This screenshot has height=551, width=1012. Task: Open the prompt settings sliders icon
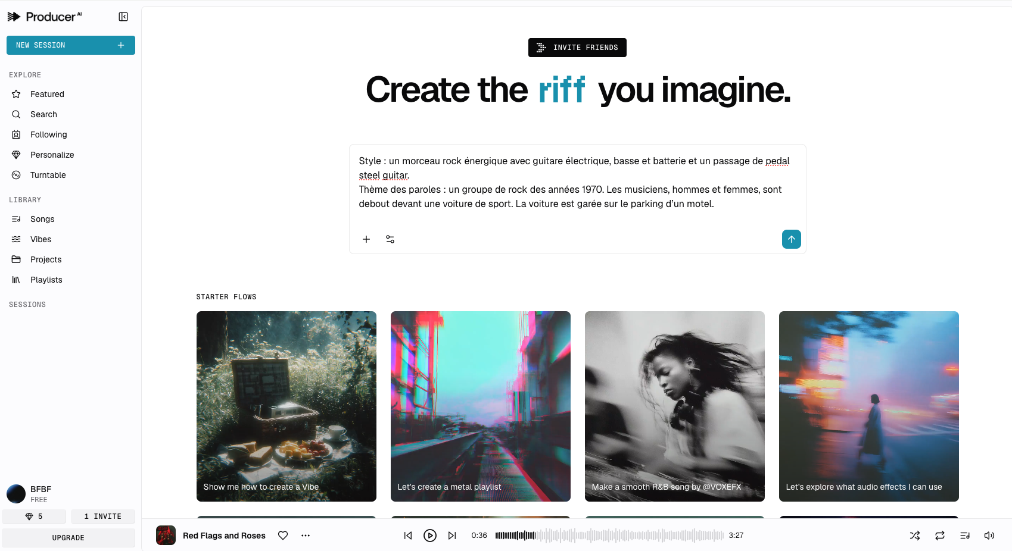coord(390,239)
